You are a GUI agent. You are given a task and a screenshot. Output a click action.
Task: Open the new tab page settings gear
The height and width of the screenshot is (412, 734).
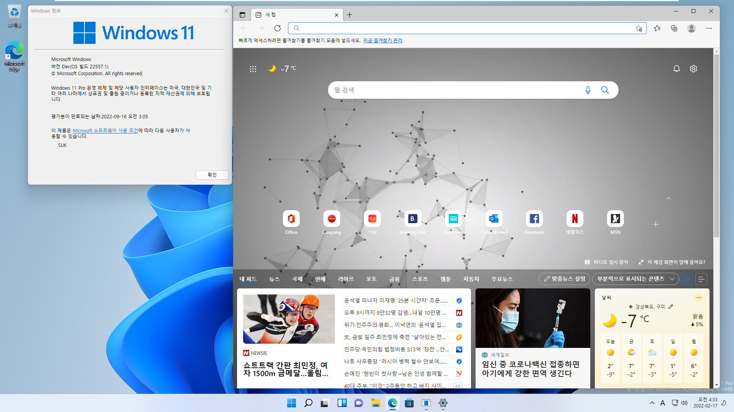pyautogui.click(x=693, y=69)
